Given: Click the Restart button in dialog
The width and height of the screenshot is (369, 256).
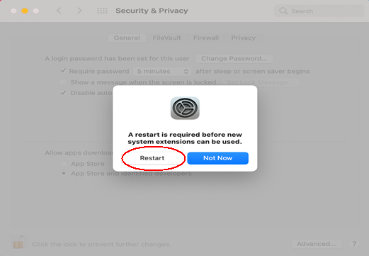Looking at the screenshot, I should [x=152, y=158].
